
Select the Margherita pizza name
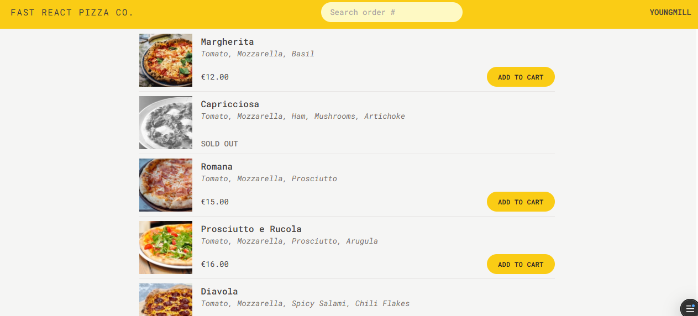pyautogui.click(x=227, y=42)
